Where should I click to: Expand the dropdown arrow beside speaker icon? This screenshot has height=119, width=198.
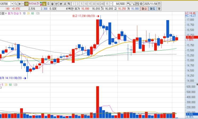pyautogui.click(x=23, y=4)
